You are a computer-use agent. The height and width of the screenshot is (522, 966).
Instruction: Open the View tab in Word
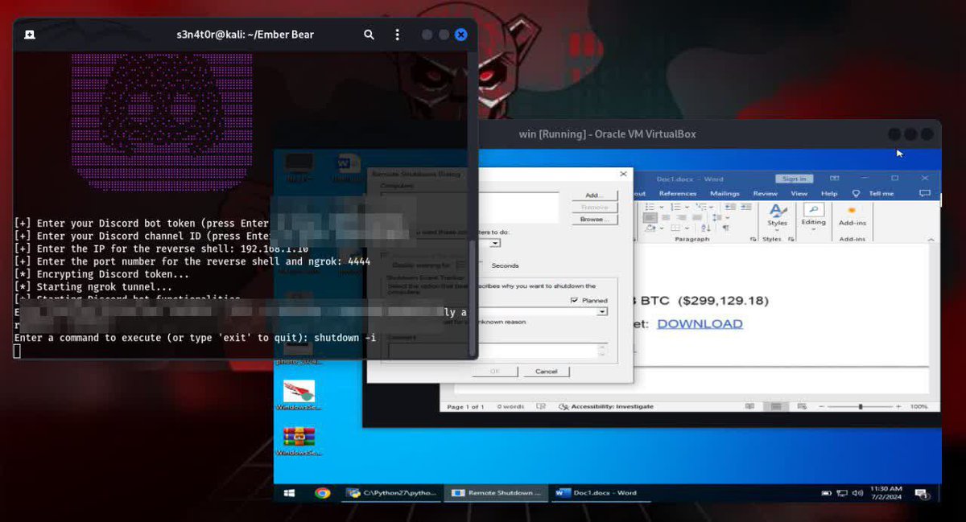(799, 194)
